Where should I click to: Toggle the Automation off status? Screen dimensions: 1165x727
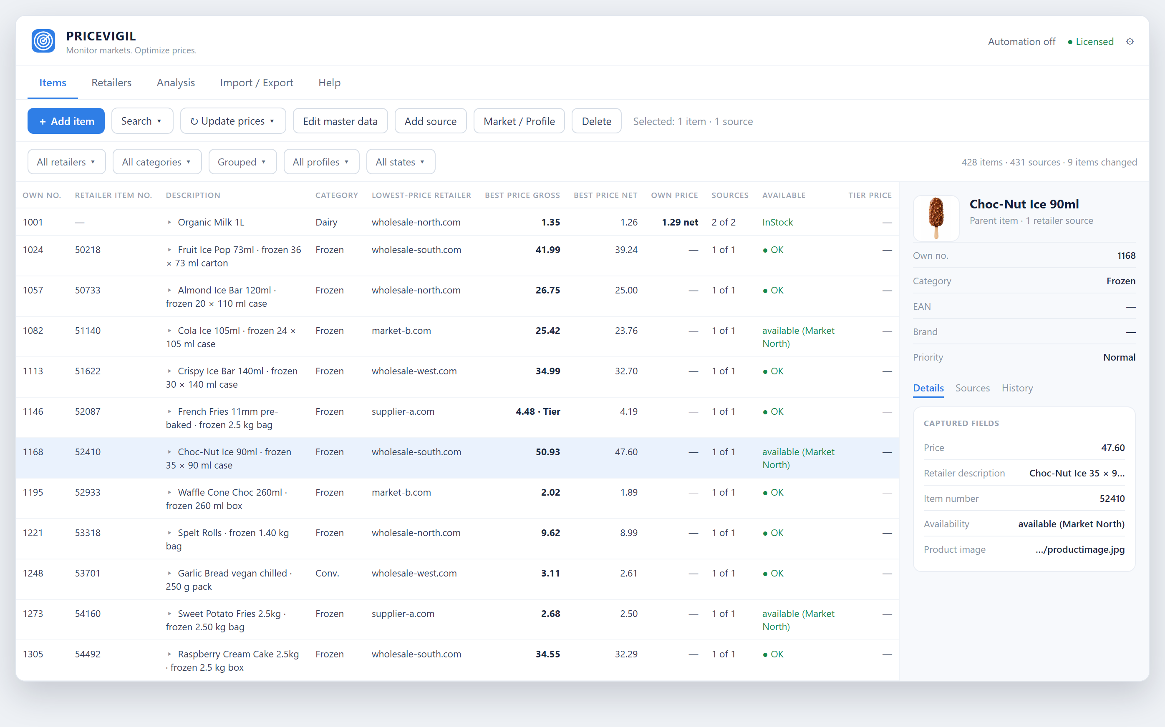tap(1021, 42)
